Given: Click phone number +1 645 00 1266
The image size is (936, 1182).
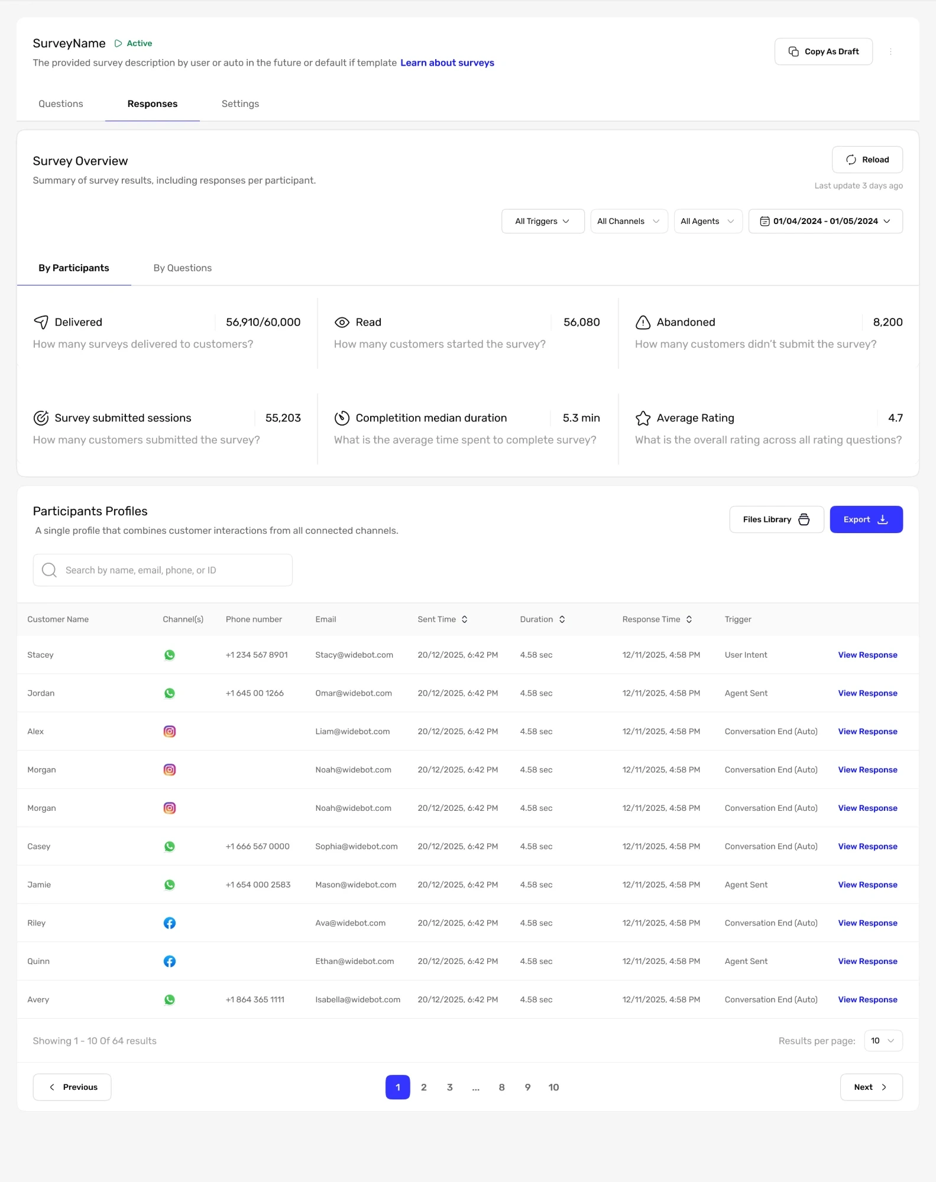Looking at the screenshot, I should point(255,693).
